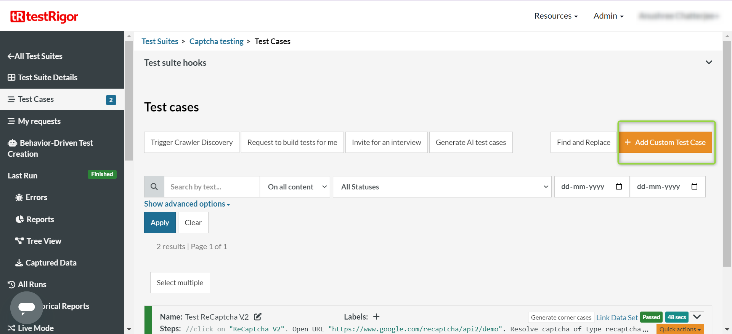This screenshot has height=334, width=732.
Task: Add a label with plus icon
Action: [376, 317]
